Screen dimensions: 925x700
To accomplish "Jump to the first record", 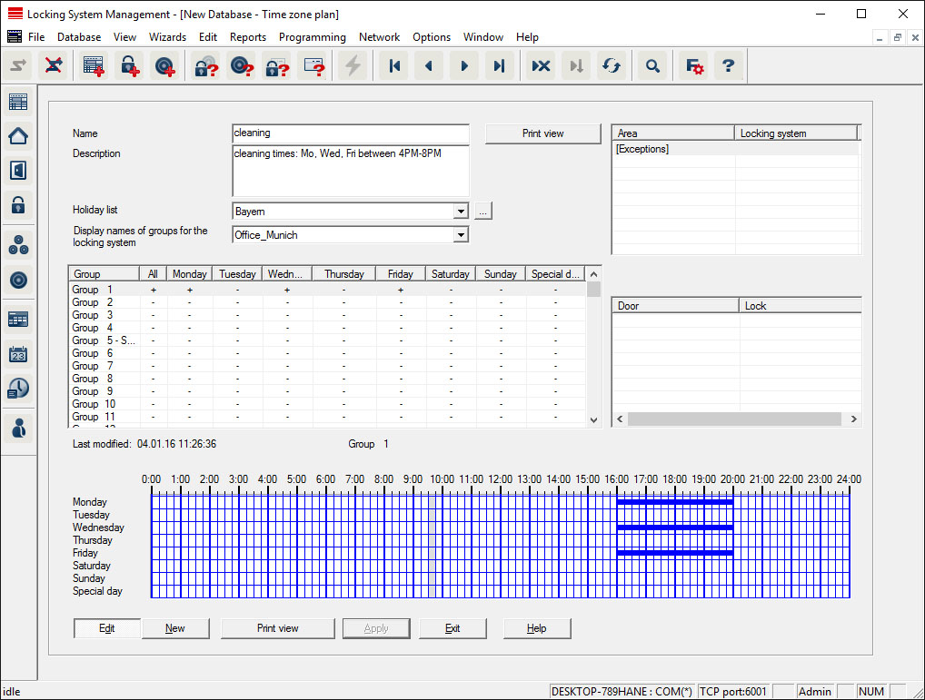I will coord(393,66).
